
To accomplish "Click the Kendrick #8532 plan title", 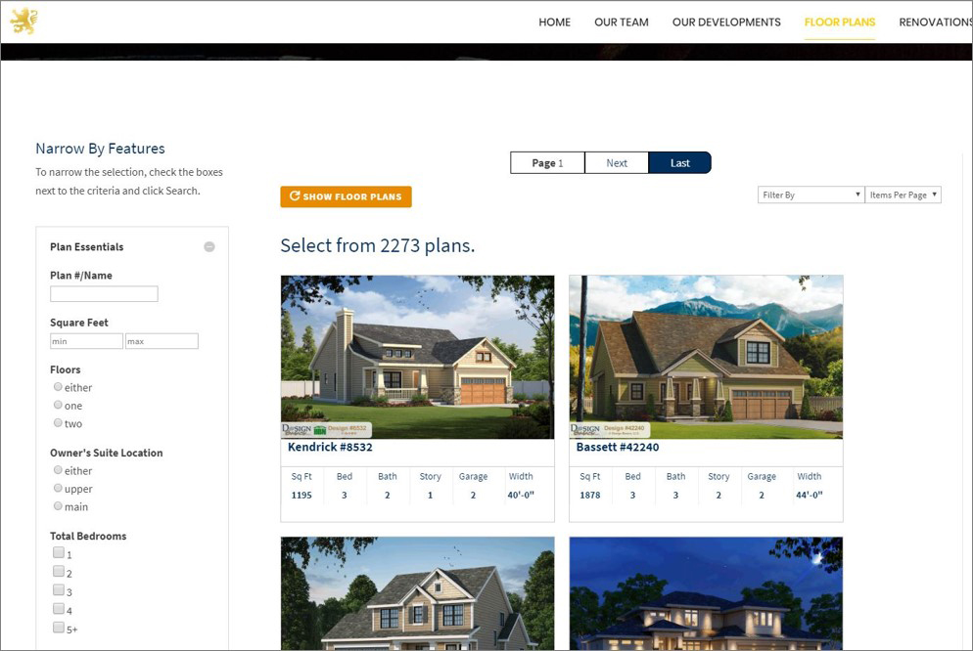I will coord(330,448).
